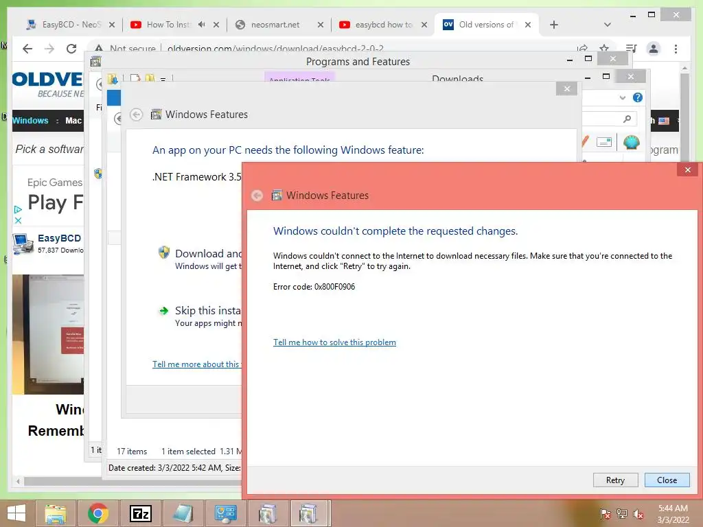703x527 pixels.
Task: Open File Explorer from taskbar
Action: [x=56, y=513]
